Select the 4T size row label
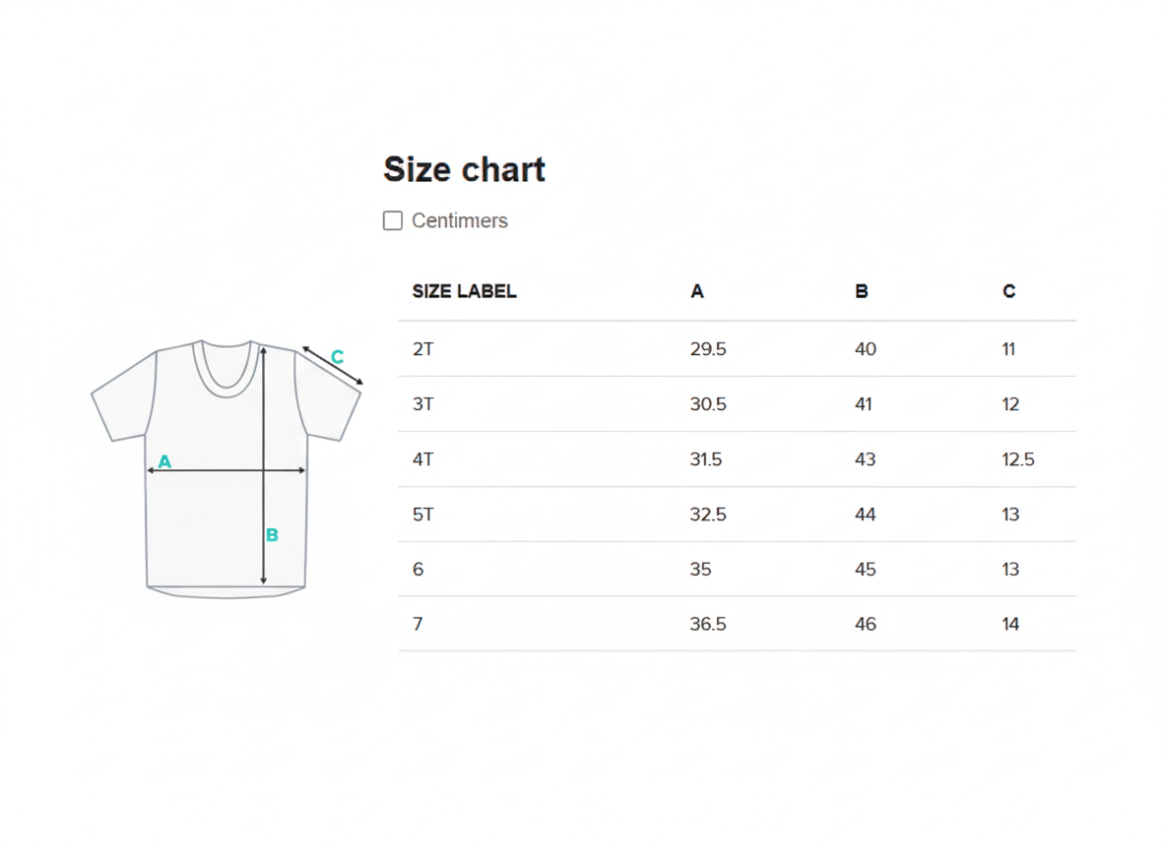 (422, 459)
